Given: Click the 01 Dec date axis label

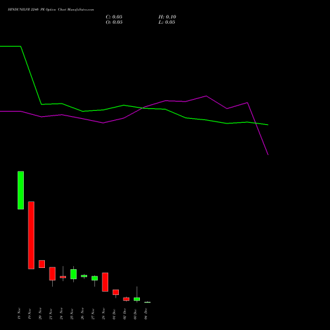Looking at the screenshot, I should 114,313.
